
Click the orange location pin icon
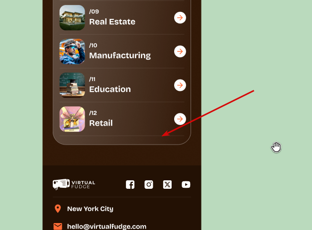click(58, 209)
